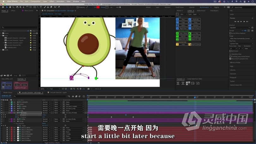This screenshot has height=144, width=256.
Task: Open the Composition menu
Action: [x=35, y=2]
